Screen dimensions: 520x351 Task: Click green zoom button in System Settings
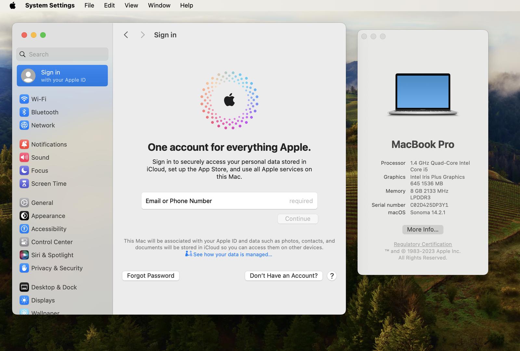pyautogui.click(x=43, y=35)
